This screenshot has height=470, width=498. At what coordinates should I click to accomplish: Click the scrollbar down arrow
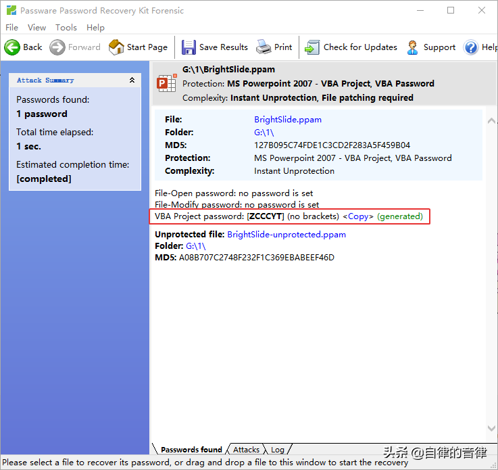(x=491, y=428)
